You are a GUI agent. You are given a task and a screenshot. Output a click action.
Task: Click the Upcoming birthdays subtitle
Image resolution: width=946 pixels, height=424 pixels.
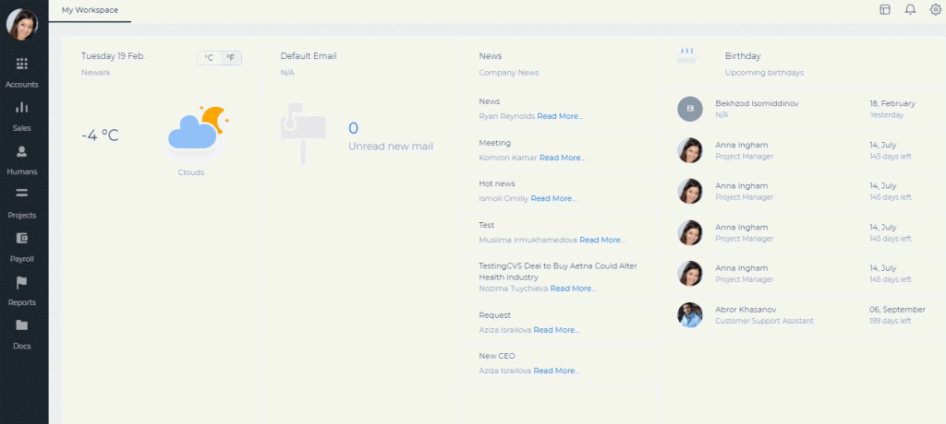pos(764,73)
